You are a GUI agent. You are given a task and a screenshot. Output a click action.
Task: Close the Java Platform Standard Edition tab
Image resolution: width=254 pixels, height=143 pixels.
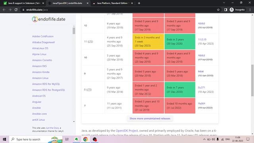point(132,3)
